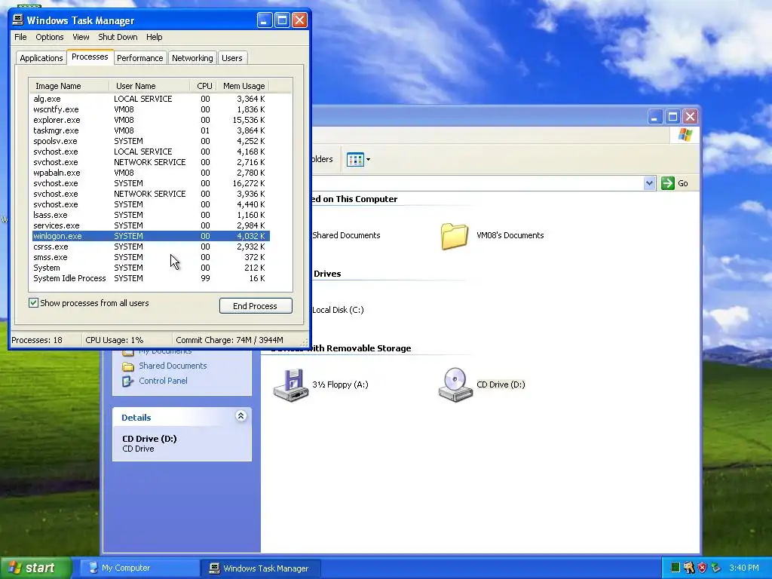The width and height of the screenshot is (772, 579).
Task: Select the Processes tab
Action: point(90,57)
